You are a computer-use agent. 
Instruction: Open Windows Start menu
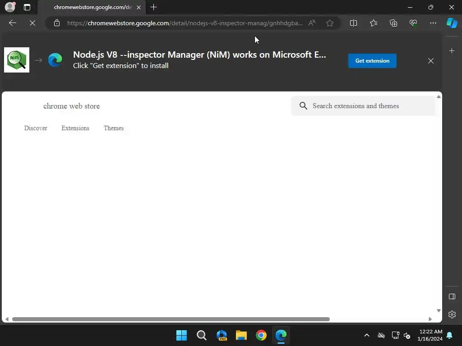click(181, 335)
